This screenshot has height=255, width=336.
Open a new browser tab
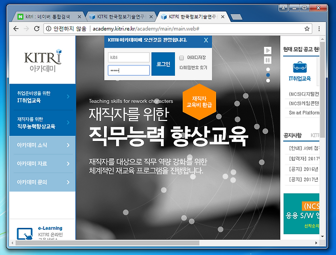pos(236,17)
